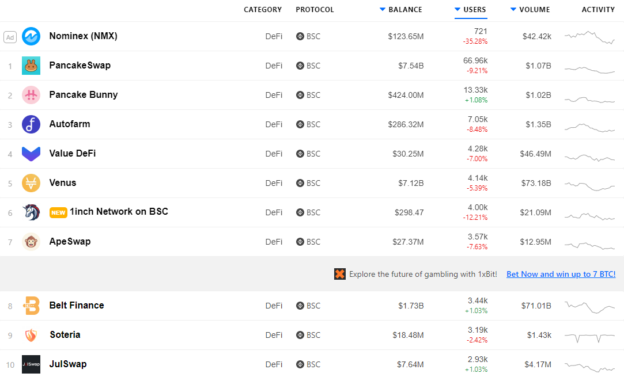Image resolution: width=624 pixels, height=377 pixels.
Task: Click Soteria volume value $1.43k
Action: pos(539,335)
